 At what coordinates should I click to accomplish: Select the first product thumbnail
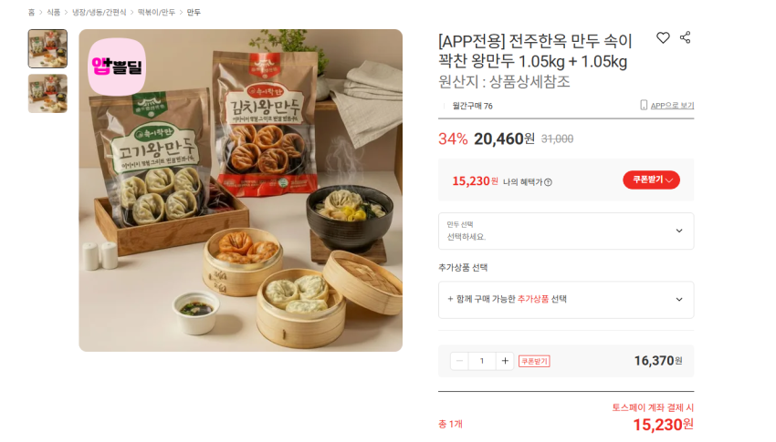pyautogui.click(x=47, y=48)
